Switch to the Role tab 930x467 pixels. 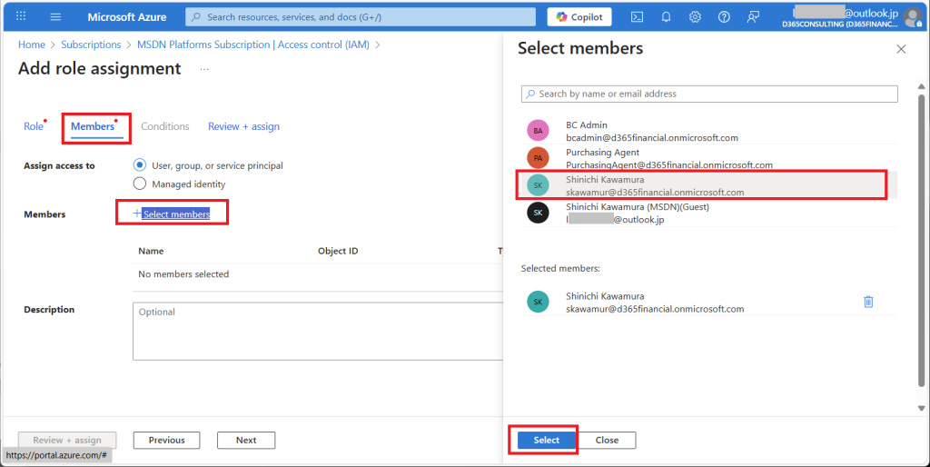tap(33, 126)
